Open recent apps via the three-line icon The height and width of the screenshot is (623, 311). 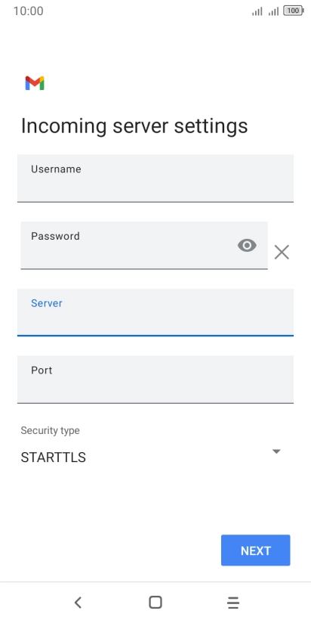[x=233, y=603]
